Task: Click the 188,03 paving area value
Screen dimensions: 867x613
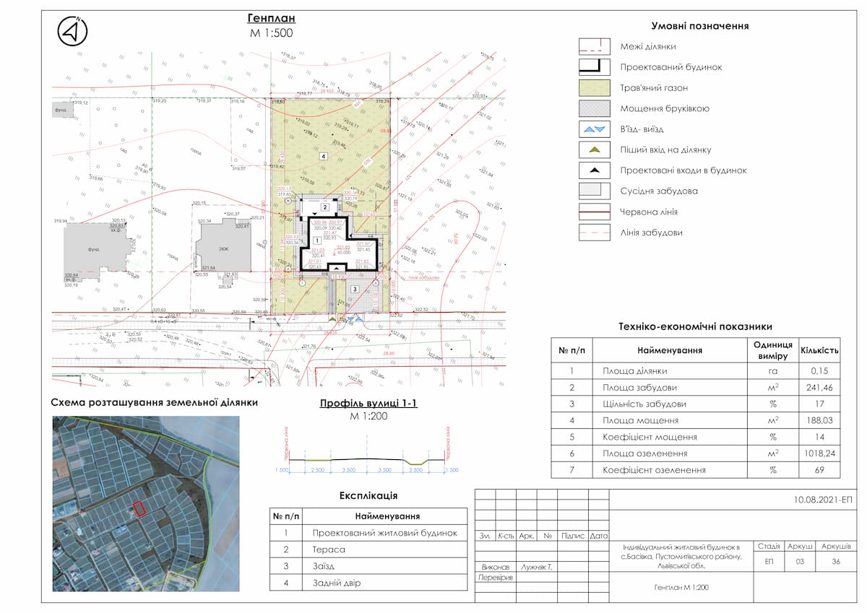Action: coord(819,421)
